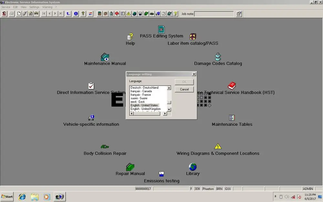Viewport: 323px width, 202px height.
Task: Jump to last page navigation arrow
Action: [x=61, y=14]
